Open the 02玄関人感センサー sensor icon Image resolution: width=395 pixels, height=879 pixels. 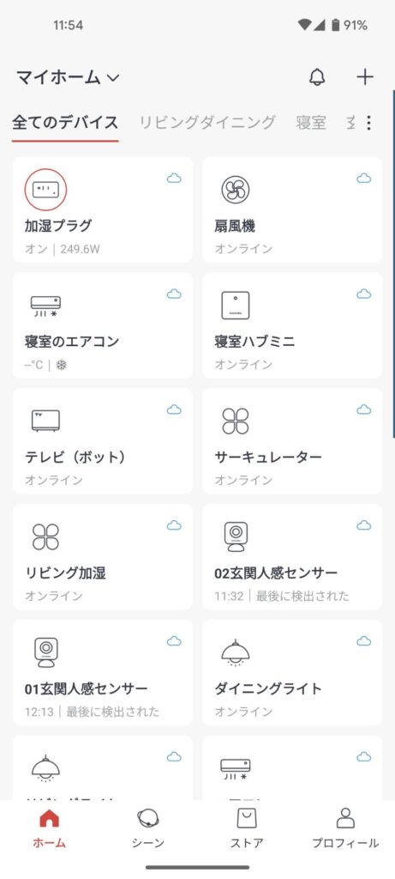236,536
